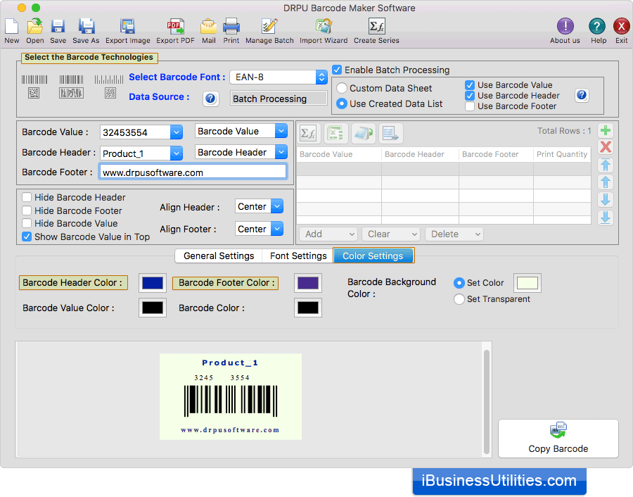Check Hide Barcode Footer
Screen dimensions: 633x497
(27, 210)
